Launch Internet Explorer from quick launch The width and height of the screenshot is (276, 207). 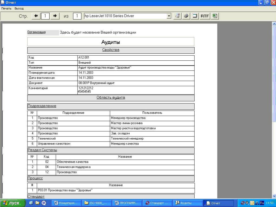click(31, 203)
